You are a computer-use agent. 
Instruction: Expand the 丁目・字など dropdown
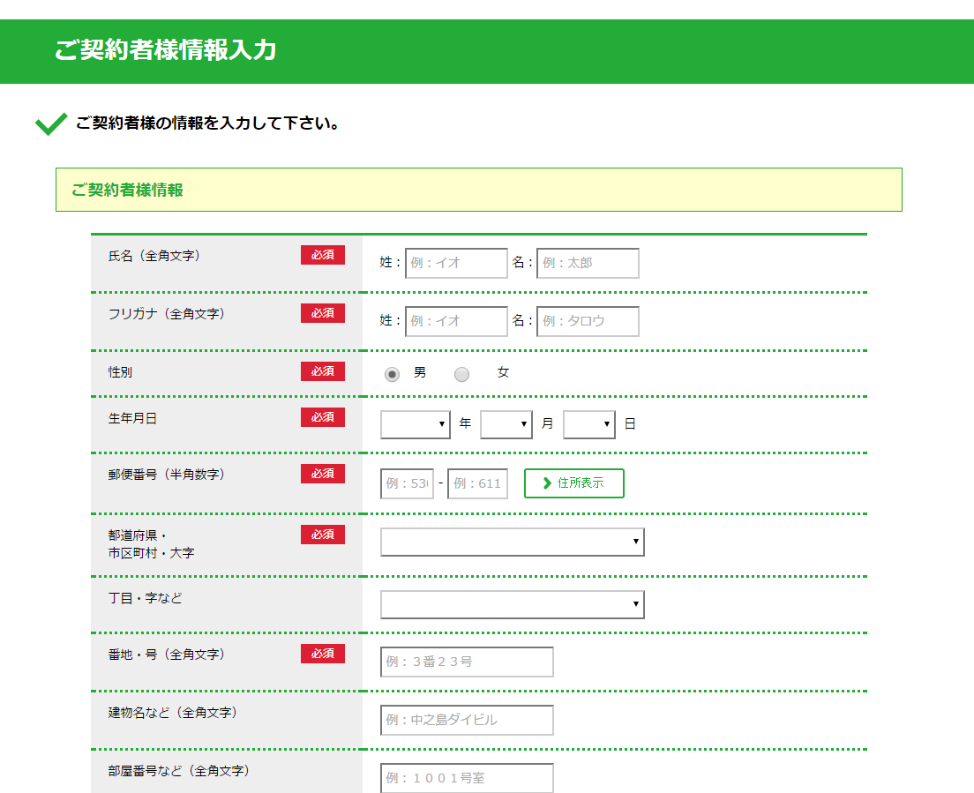[x=513, y=604]
